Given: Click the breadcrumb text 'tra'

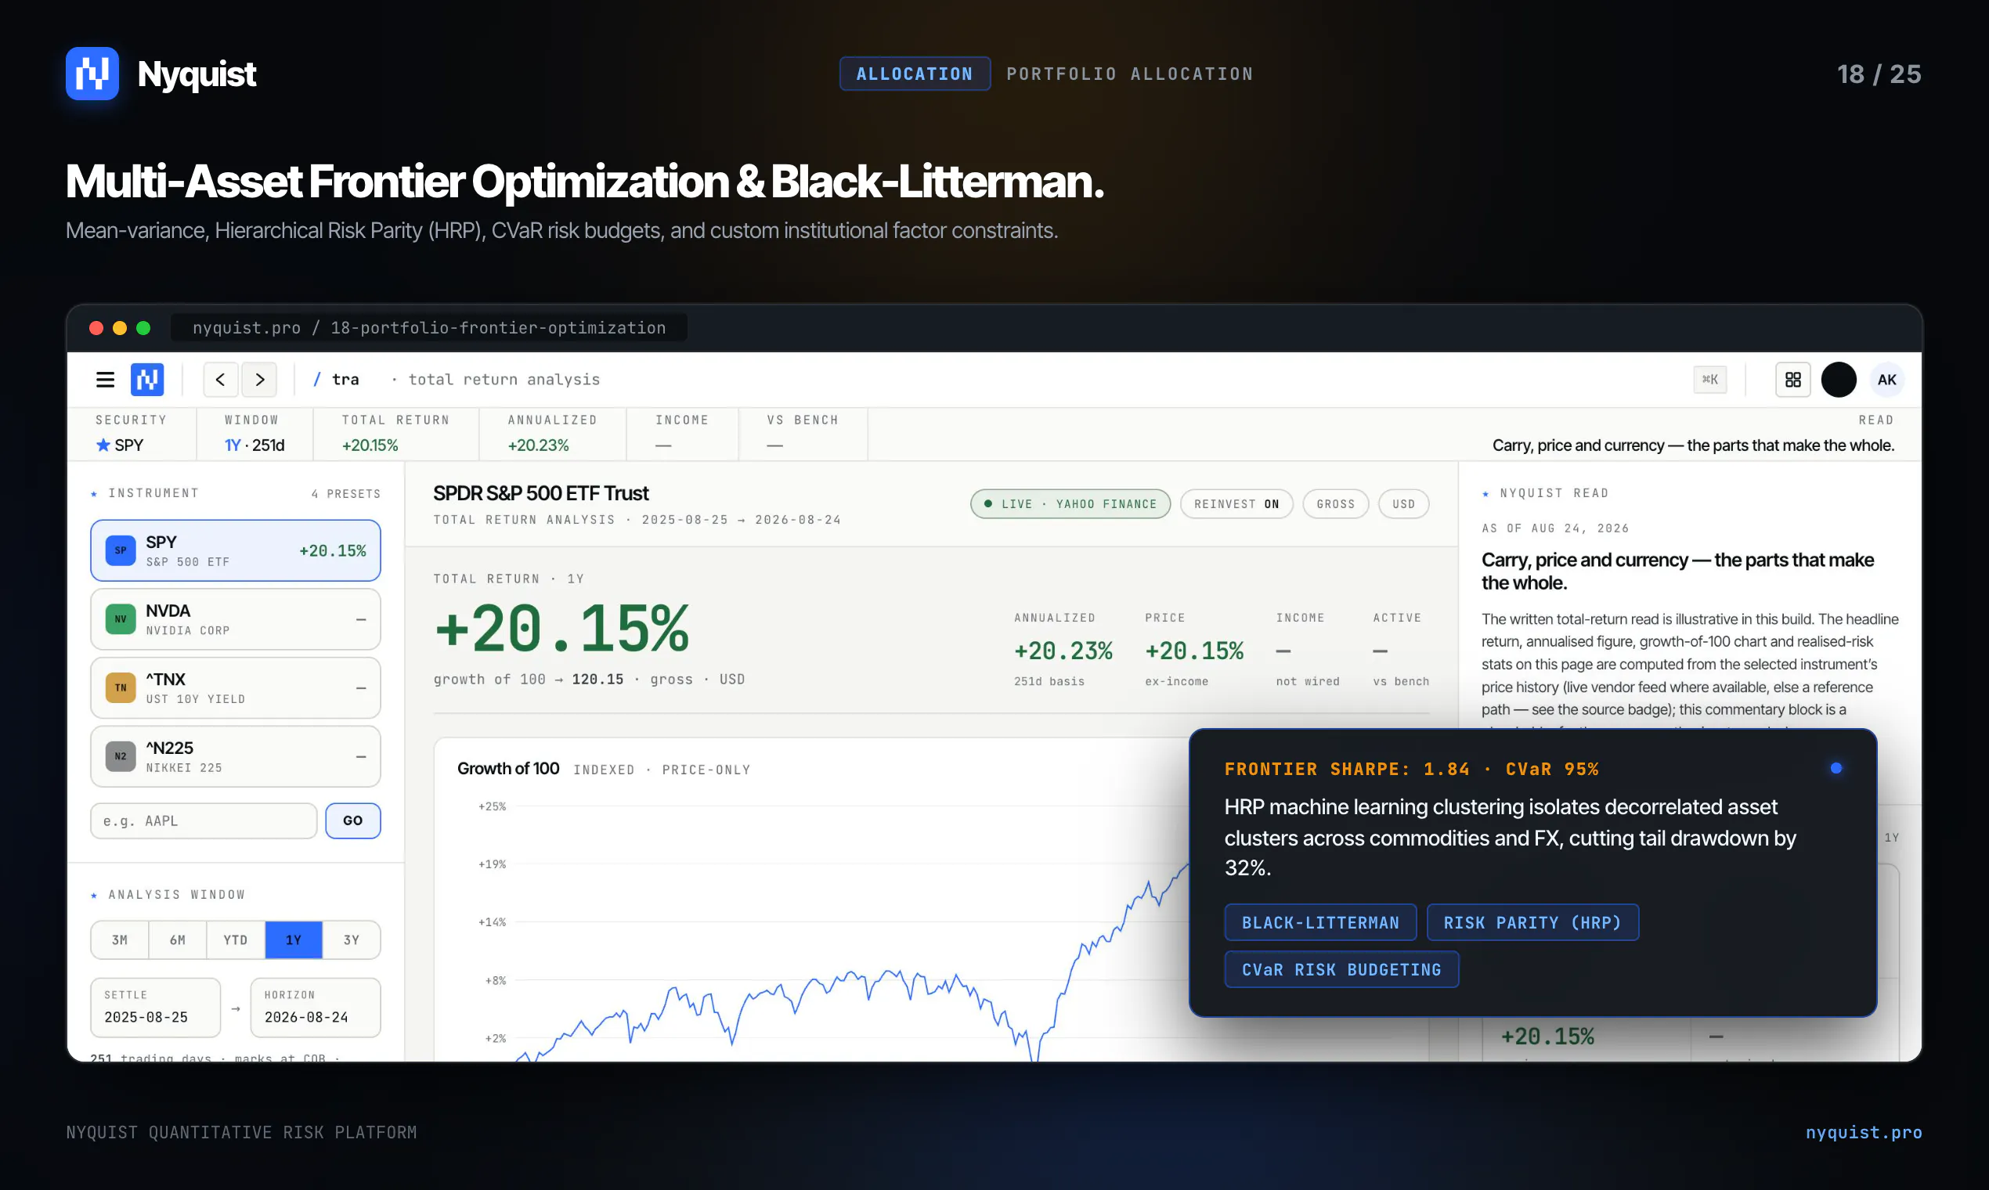Looking at the screenshot, I should tap(345, 379).
